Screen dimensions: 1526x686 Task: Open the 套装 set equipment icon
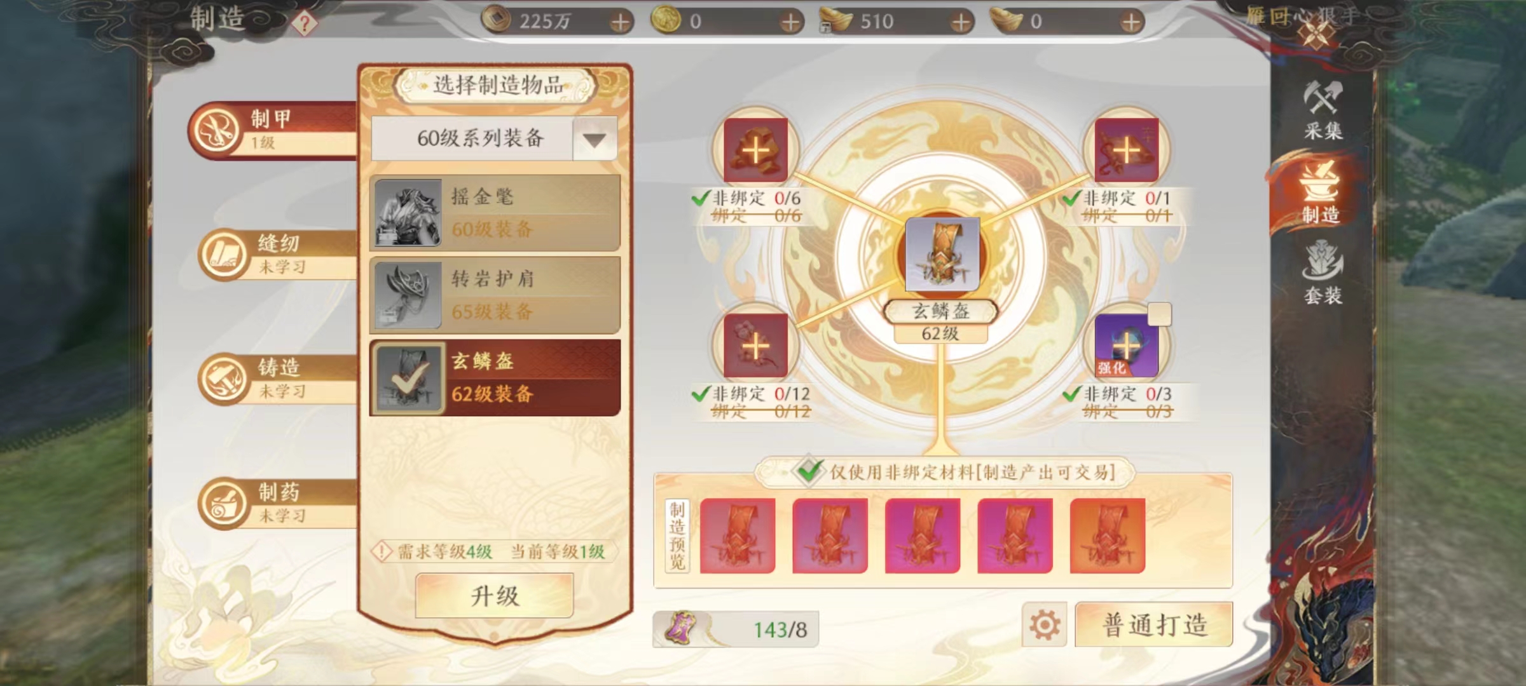[x=1323, y=273]
